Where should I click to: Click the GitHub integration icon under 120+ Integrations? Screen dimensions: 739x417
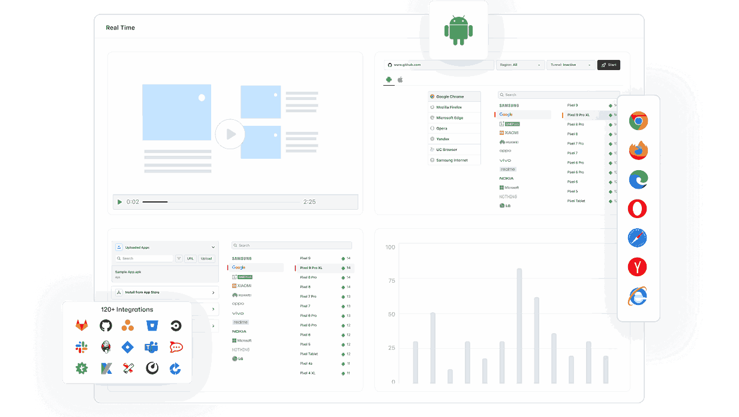106,325
